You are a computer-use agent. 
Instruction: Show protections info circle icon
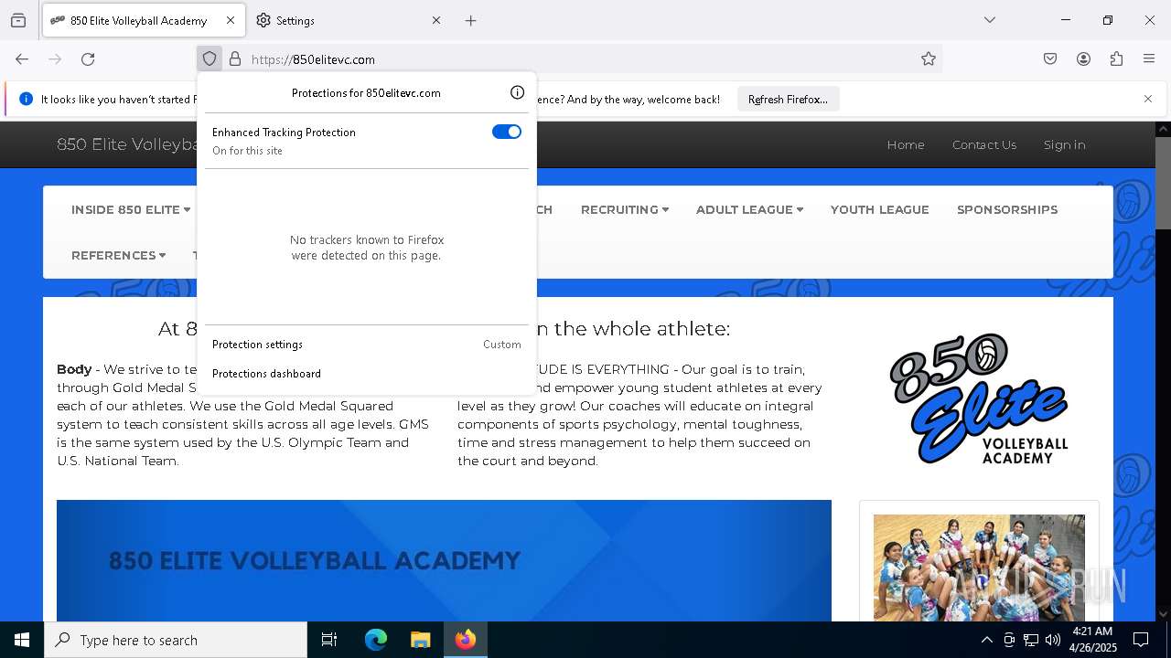click(517, 92)
